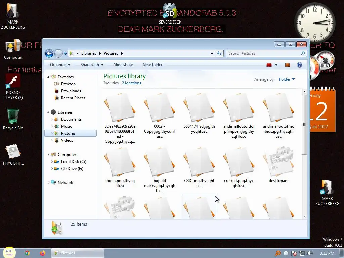Open the Share with menu
Image resolution: width=344 pixels, height=258 pixels.
coord(92,65)
